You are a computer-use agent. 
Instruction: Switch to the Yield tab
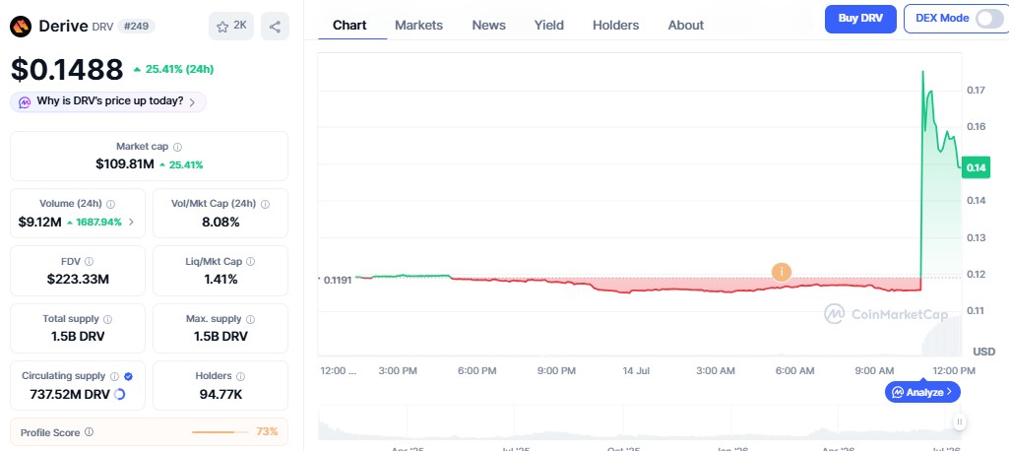click(x=549, y=25)
